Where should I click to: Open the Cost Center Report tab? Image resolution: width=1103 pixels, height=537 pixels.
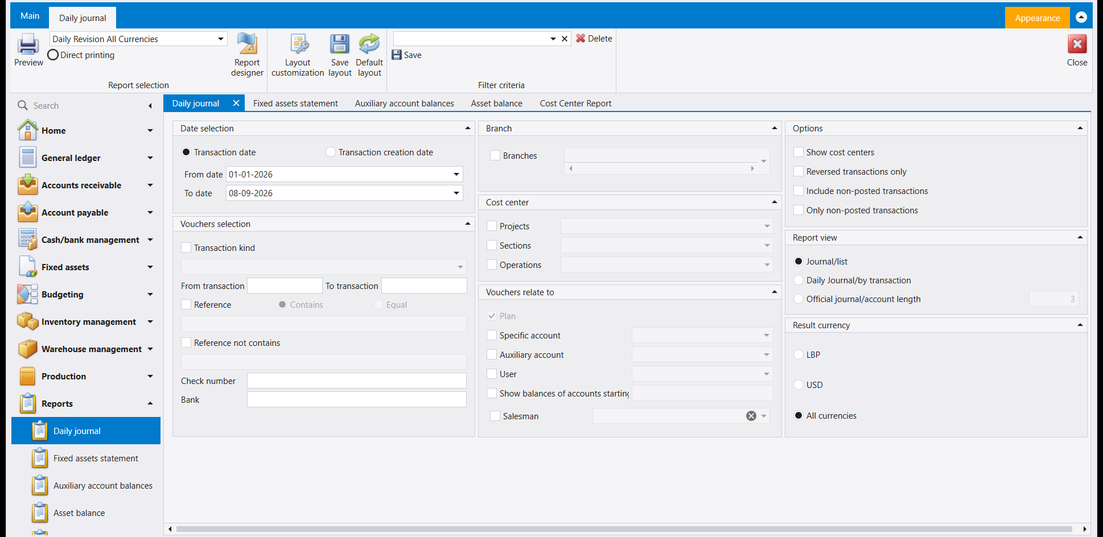click(x=575, y=103)
